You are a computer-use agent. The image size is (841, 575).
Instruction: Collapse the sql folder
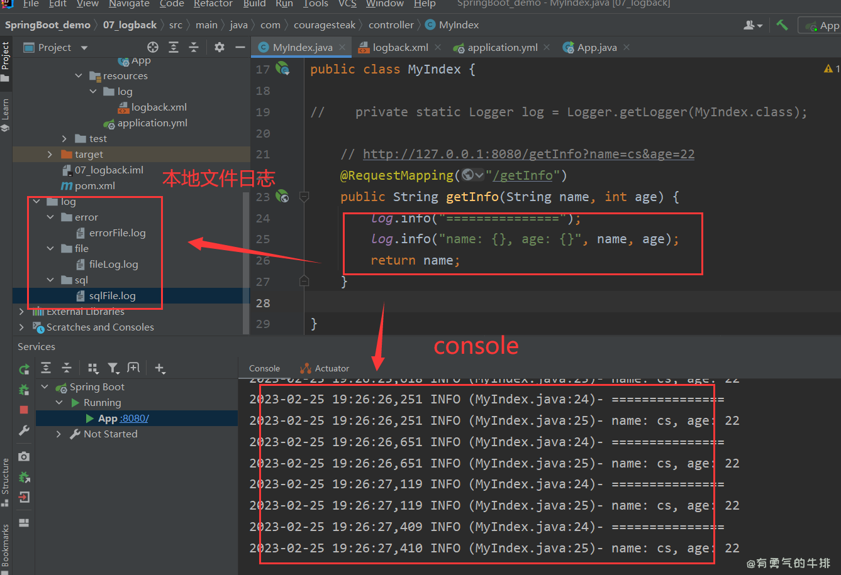50,280
